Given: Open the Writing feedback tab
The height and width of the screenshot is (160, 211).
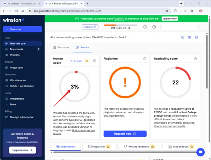Looking at the screenshot, I should [137, 147].
